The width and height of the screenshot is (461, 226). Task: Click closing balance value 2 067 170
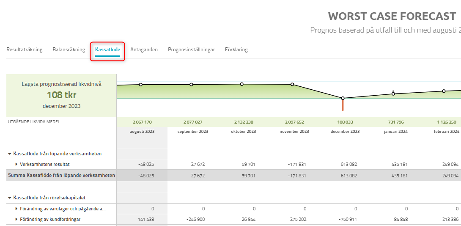[x=142, y=122]
